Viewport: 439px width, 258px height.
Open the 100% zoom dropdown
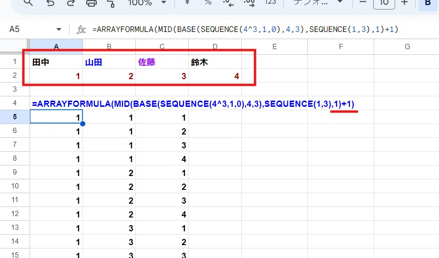[147, 3]
